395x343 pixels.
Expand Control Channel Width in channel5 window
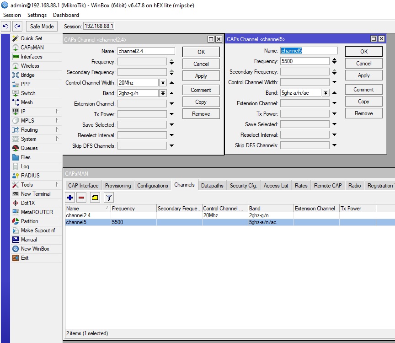tap(334, 82)
